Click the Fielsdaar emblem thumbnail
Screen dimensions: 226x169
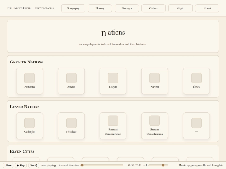71,123
